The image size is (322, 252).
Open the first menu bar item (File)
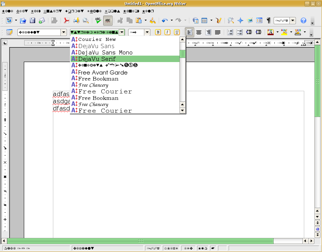8,11
